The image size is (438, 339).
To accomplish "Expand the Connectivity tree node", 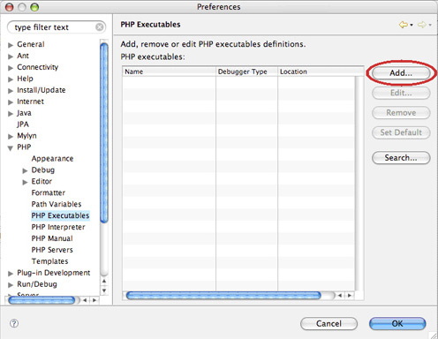I will (x=11, y=68).
